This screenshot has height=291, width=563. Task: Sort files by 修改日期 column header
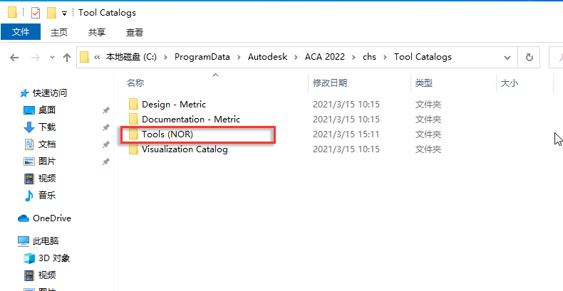point(330,83)
